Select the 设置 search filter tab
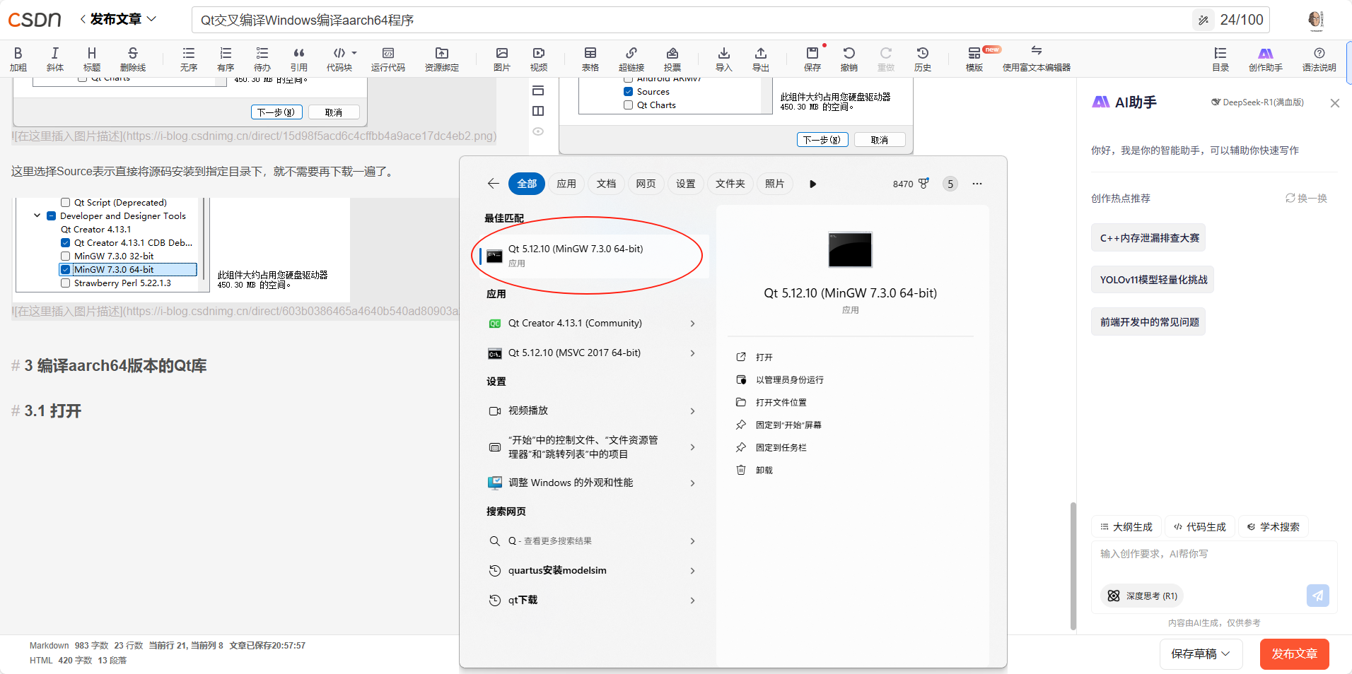This screenshot has width=1352, height=674. (685, 184)
